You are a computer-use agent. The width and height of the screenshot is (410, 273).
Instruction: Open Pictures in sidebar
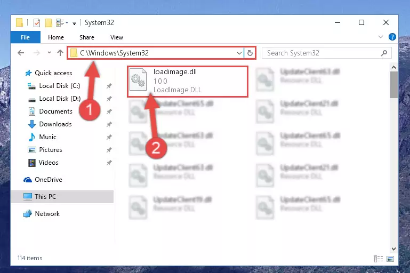coord(51,150)
